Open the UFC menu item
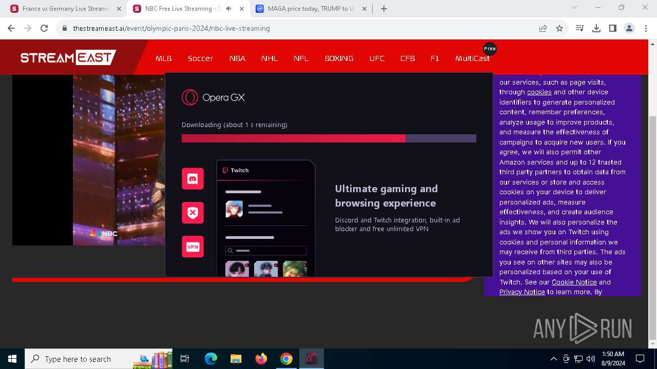Screen dimensions: 657x369 click(377, 58)
